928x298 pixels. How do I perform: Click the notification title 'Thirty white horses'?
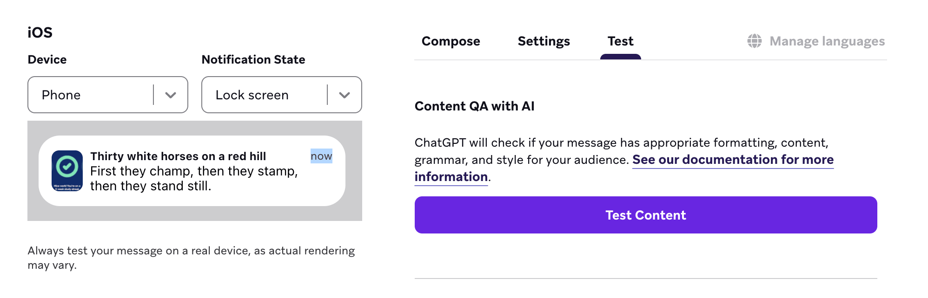tap(178, 156)
